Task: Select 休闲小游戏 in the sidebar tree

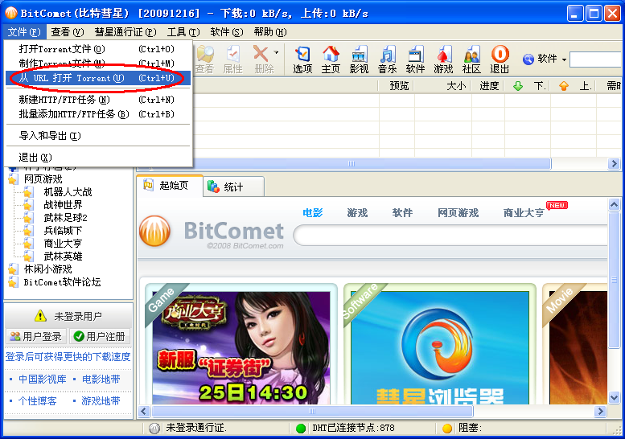Action: click(x=47, y=269)
